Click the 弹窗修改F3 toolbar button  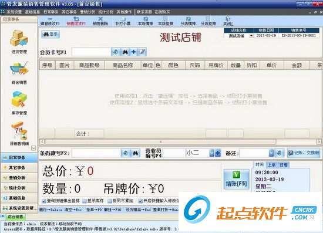click(50, 21)
